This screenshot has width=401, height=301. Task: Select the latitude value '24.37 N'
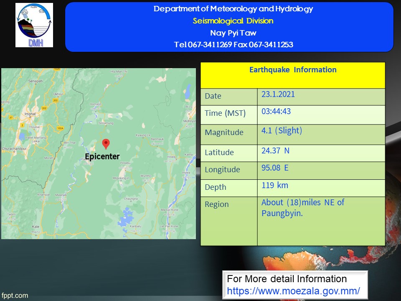(275, 150)
